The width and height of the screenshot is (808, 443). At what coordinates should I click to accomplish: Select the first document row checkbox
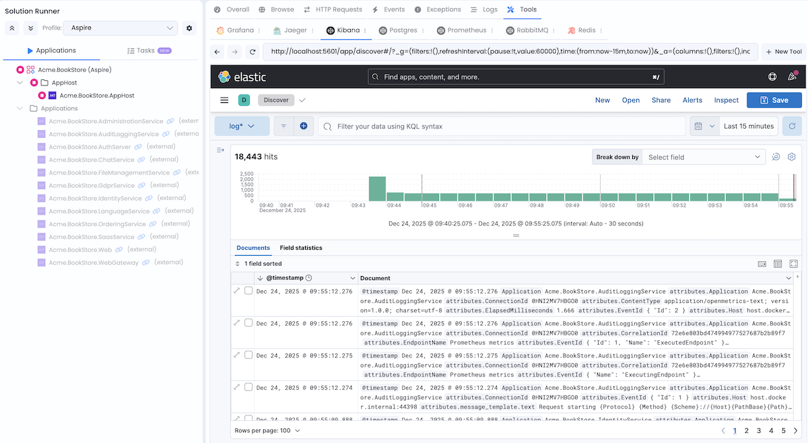pyautogui.click(x=248, y=291)
